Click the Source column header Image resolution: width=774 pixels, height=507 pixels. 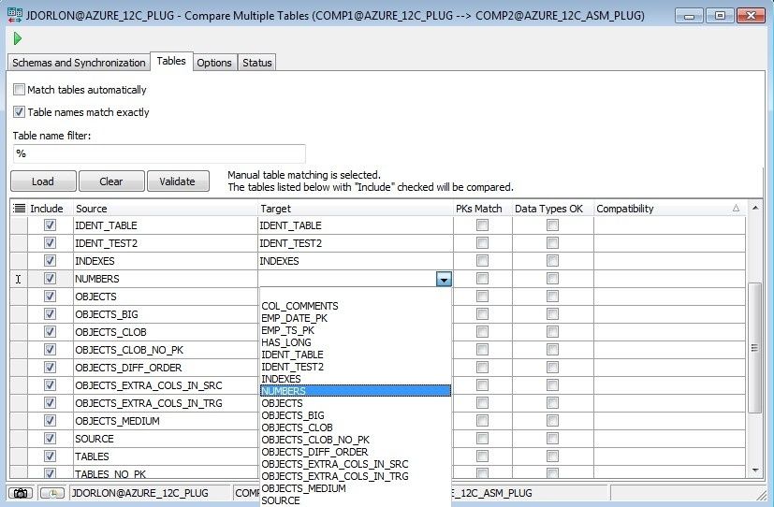click(166, 208)
